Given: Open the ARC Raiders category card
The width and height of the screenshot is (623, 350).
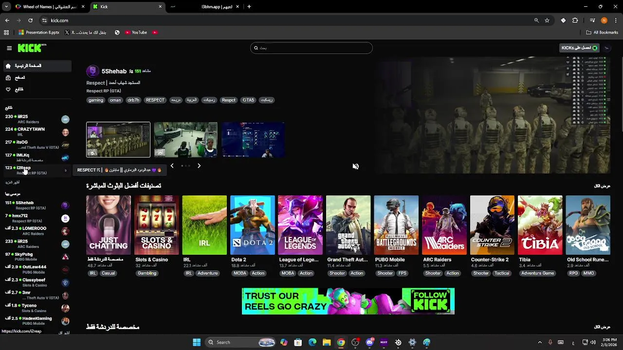Looking at the screenshot, I should (x=444, y=225).
